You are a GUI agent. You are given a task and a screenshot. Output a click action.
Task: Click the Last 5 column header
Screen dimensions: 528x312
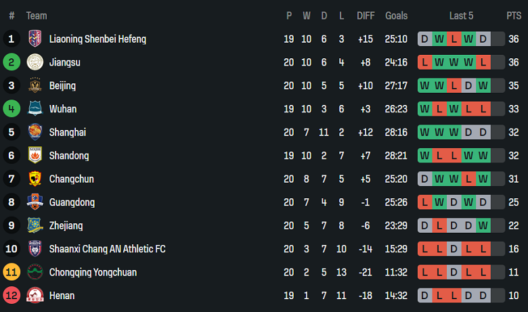coord(461,16)
